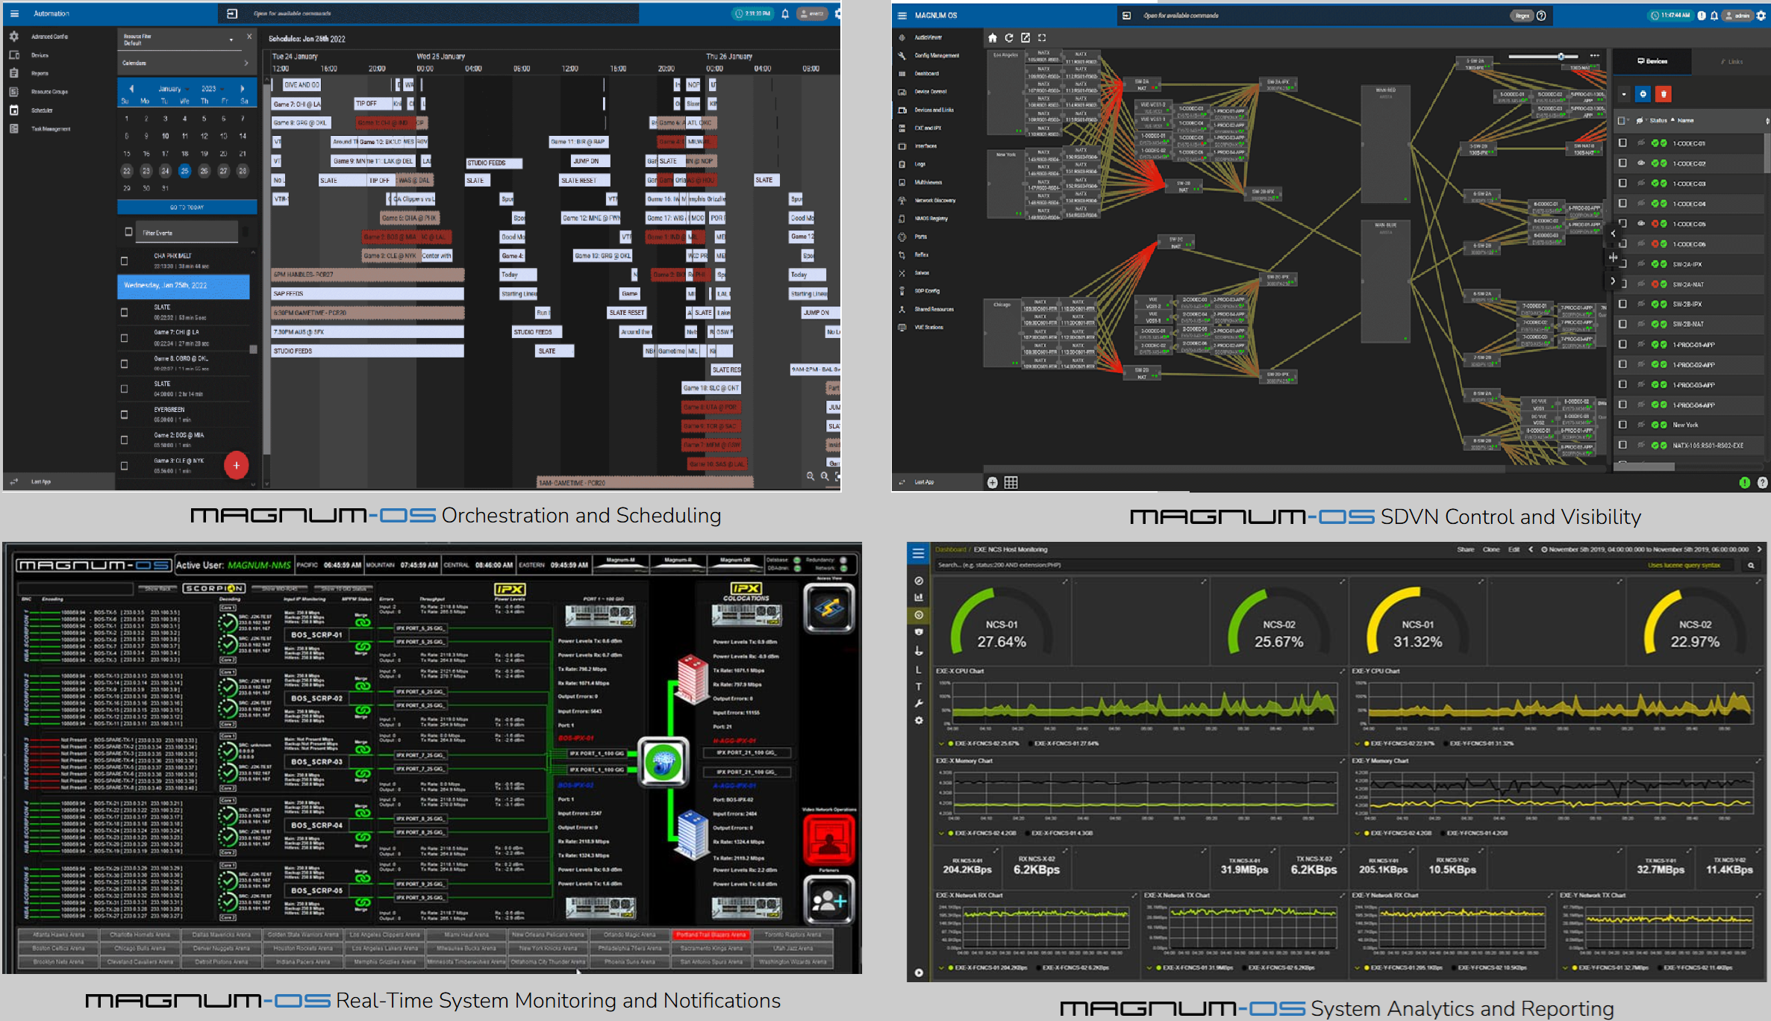Click notification bell in Automation window header

[x=785, y=13]
